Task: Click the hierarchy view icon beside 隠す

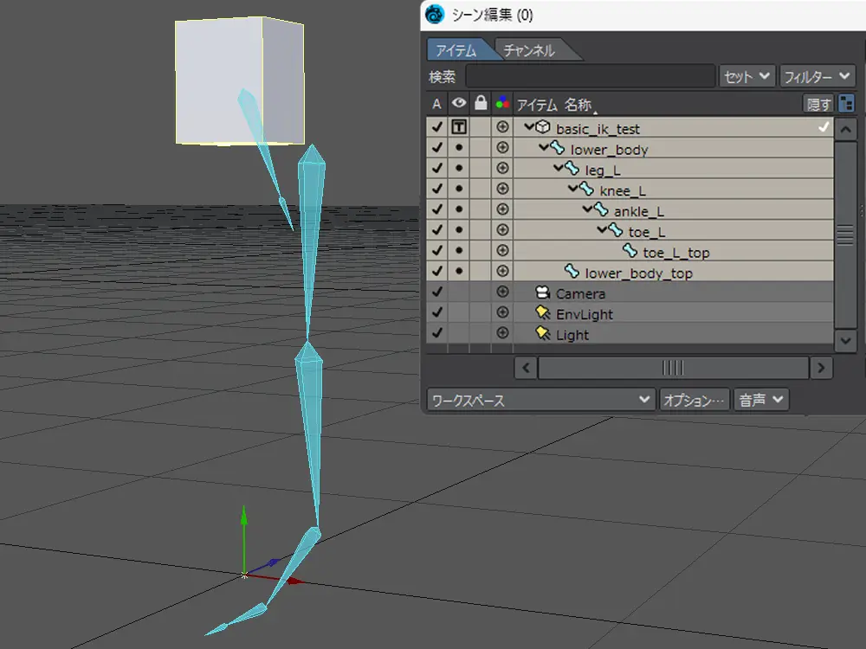Action: point(846,104)
